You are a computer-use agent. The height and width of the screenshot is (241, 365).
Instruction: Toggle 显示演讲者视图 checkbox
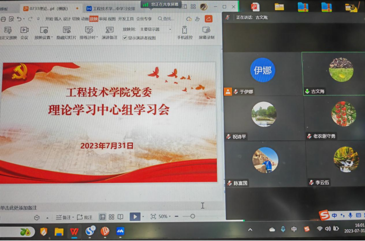(125, 38)
